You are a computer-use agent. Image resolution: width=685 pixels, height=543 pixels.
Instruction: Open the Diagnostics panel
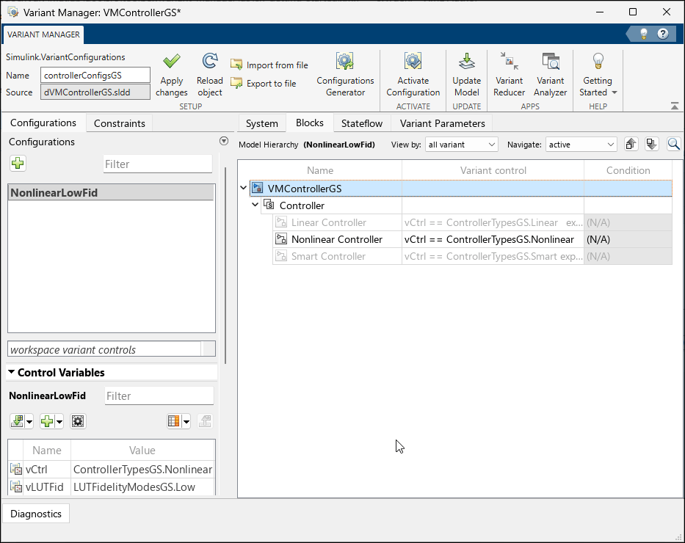click(x=36, y=514)
